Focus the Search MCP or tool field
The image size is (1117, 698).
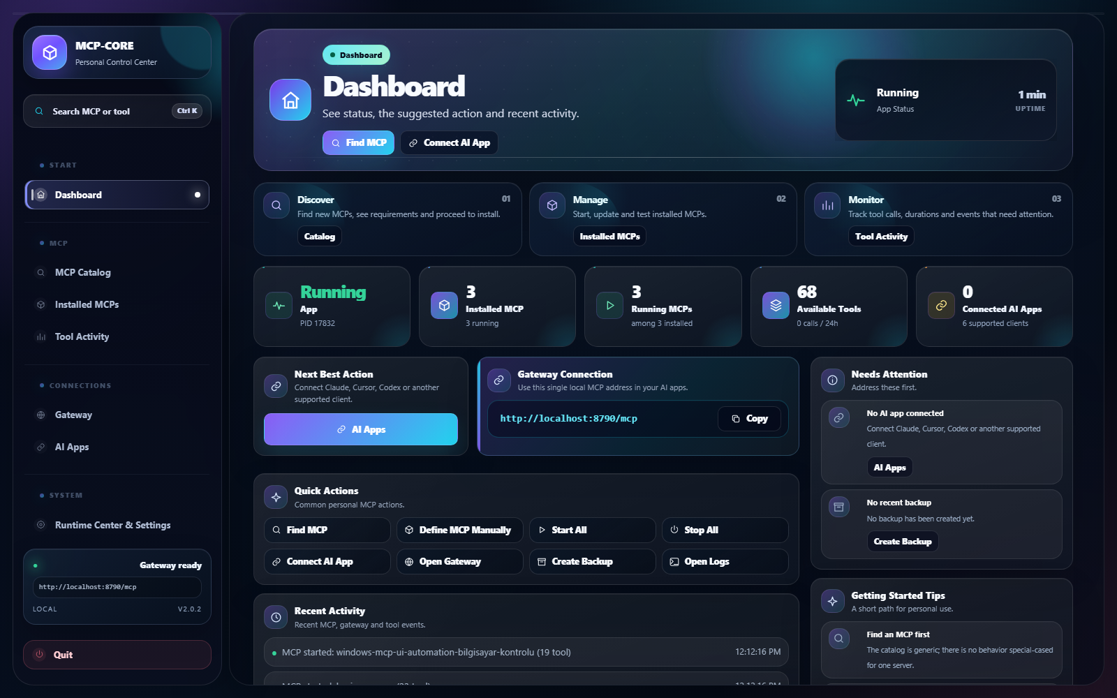coord(117,111)
